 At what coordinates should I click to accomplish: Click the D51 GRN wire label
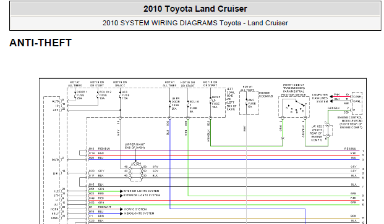(96, 189)
